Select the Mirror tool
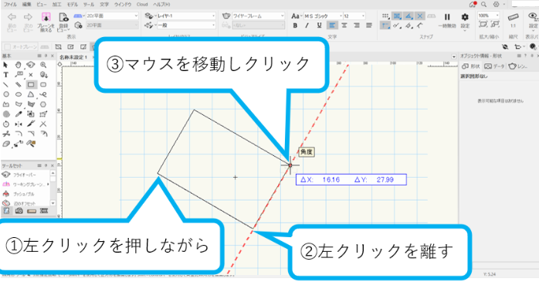 pos(19,124)
